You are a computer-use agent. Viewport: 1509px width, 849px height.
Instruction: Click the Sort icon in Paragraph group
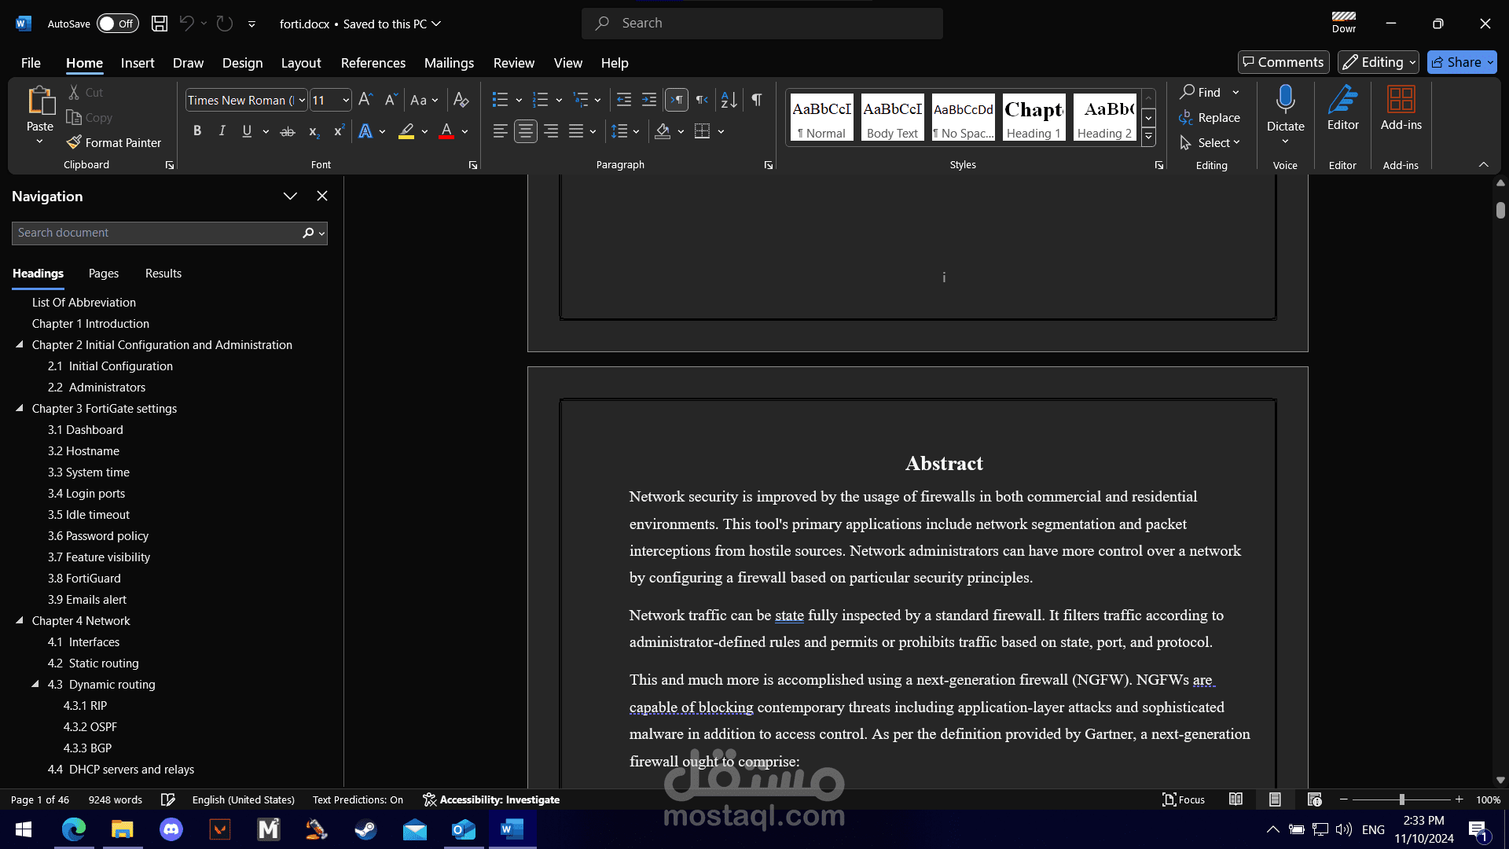(729, 100)
